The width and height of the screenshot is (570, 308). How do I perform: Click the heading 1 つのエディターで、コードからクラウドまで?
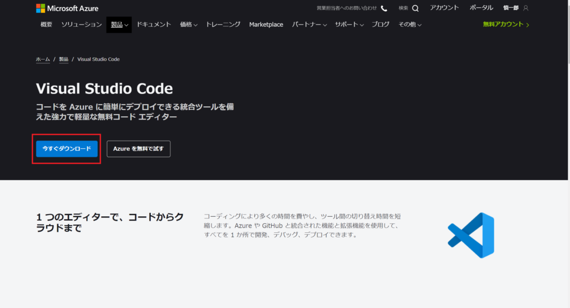110,222
